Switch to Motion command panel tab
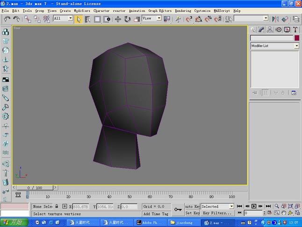302x227 pixels. (279, 29)
